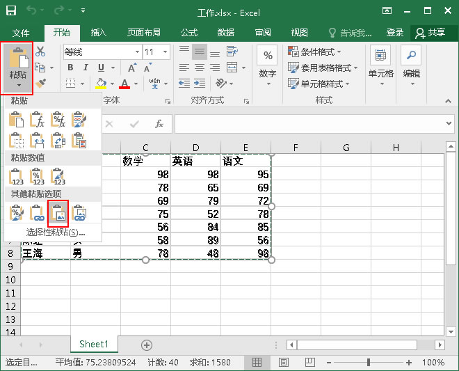Choose the Linked Picture paste icon

pos(79,213)
